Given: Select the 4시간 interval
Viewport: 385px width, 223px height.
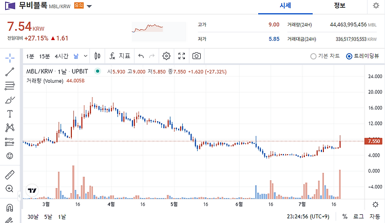Looking at the screenshot, I should coord(62,57).
